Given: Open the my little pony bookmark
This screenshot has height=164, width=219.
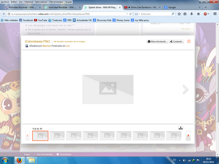Looking at the screenshot, I should coord(140,20).
